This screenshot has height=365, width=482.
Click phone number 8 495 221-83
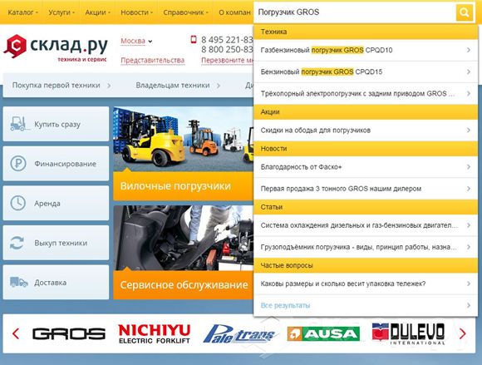(227, 40)
